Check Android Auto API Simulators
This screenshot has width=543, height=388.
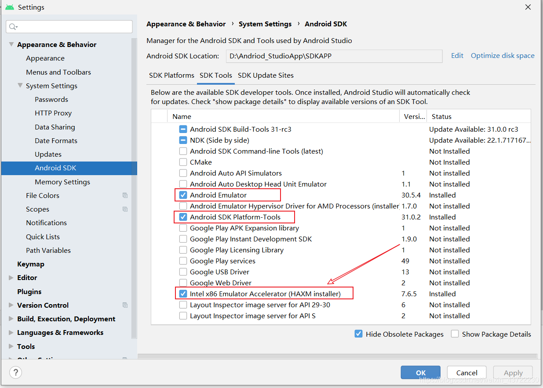(x=183, y=173)
